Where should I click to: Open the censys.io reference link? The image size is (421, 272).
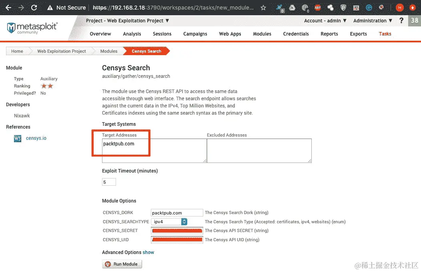[x=36, y=138]
